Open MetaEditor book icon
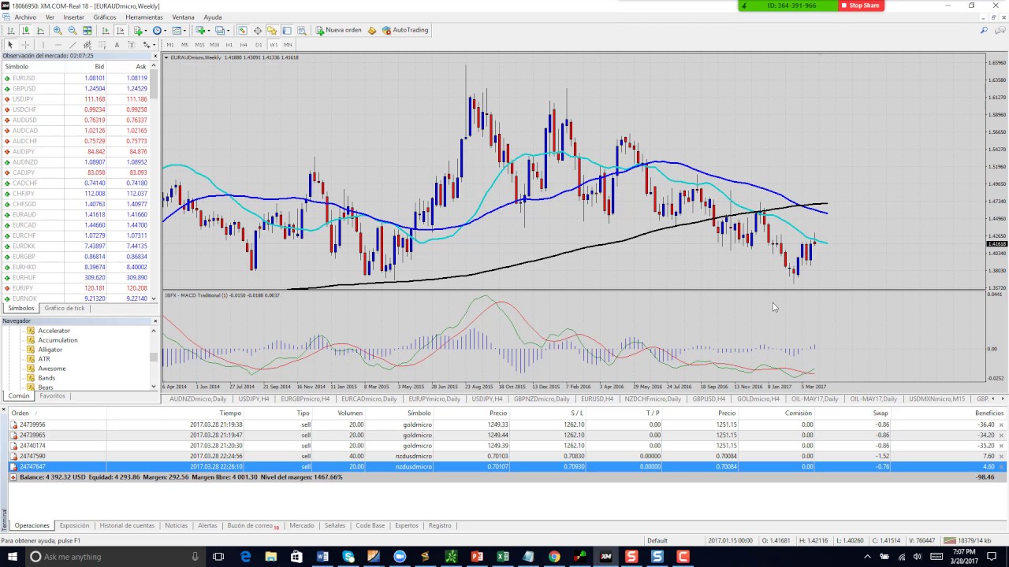 coord(371,30)
